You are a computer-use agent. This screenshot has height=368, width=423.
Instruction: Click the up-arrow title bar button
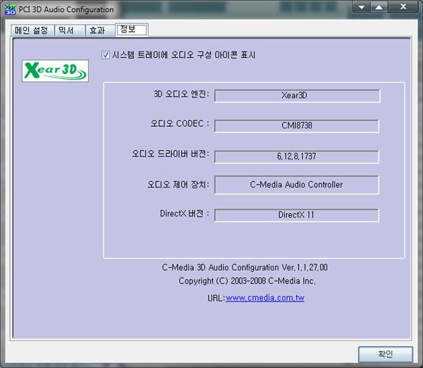(379, 7)
